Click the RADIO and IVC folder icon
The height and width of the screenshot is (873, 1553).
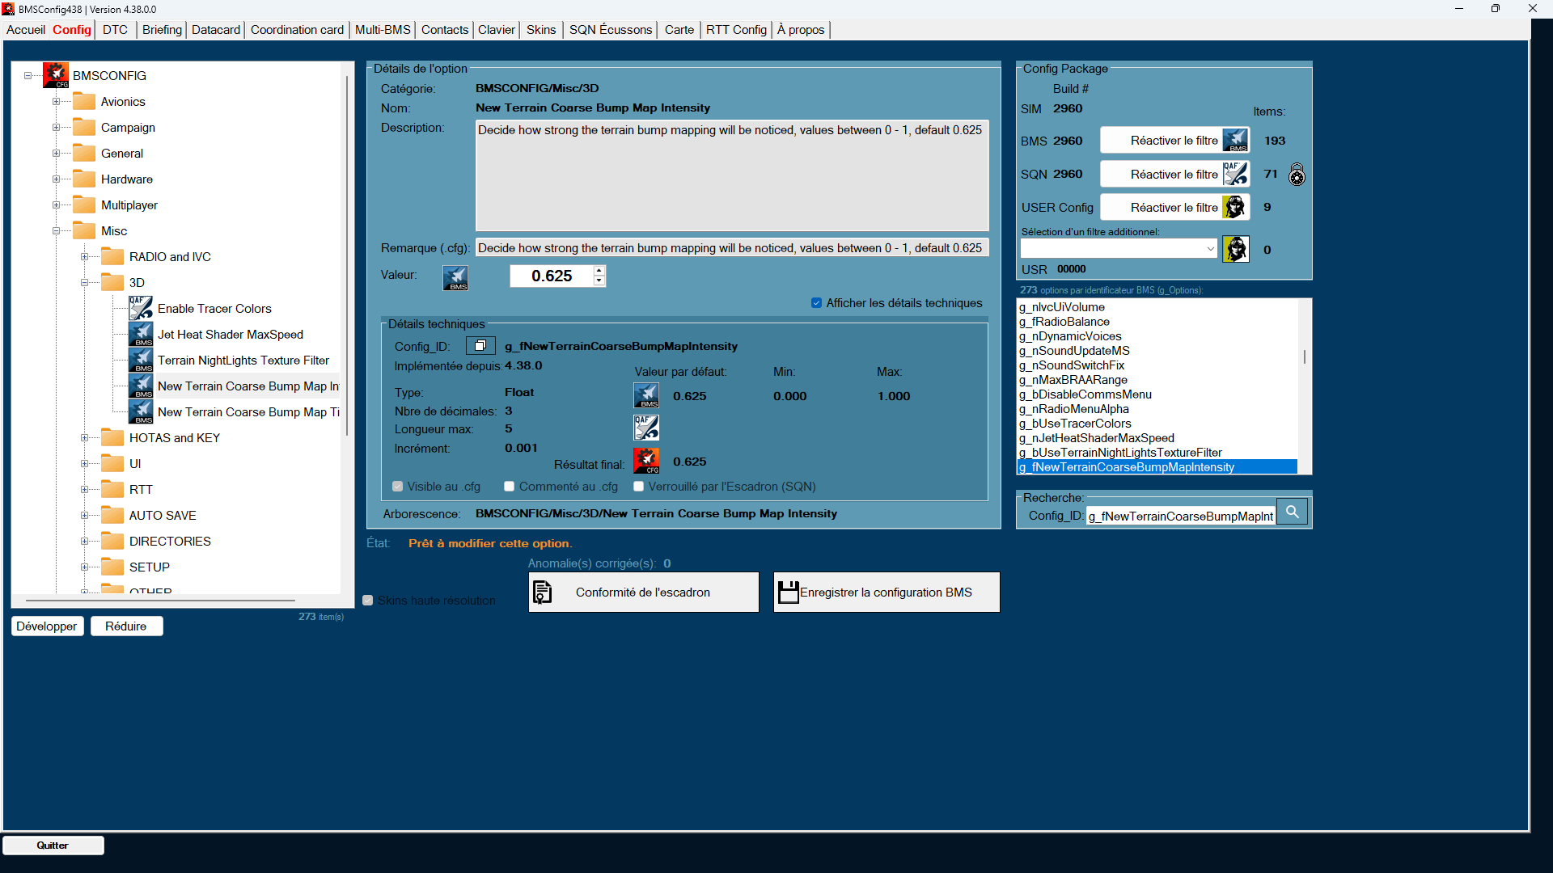(x=112, y=257)
